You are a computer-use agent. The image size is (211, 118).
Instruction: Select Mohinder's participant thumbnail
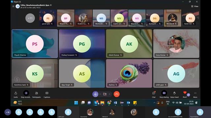[x=101, y=18]
